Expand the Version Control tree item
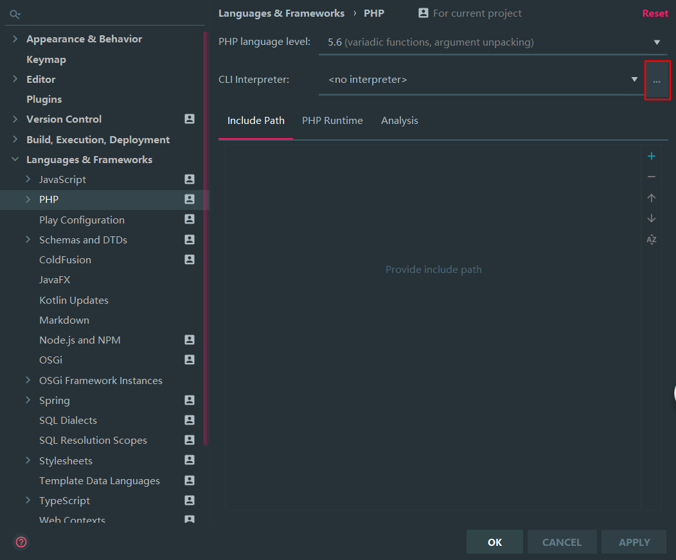 [14, 119]
